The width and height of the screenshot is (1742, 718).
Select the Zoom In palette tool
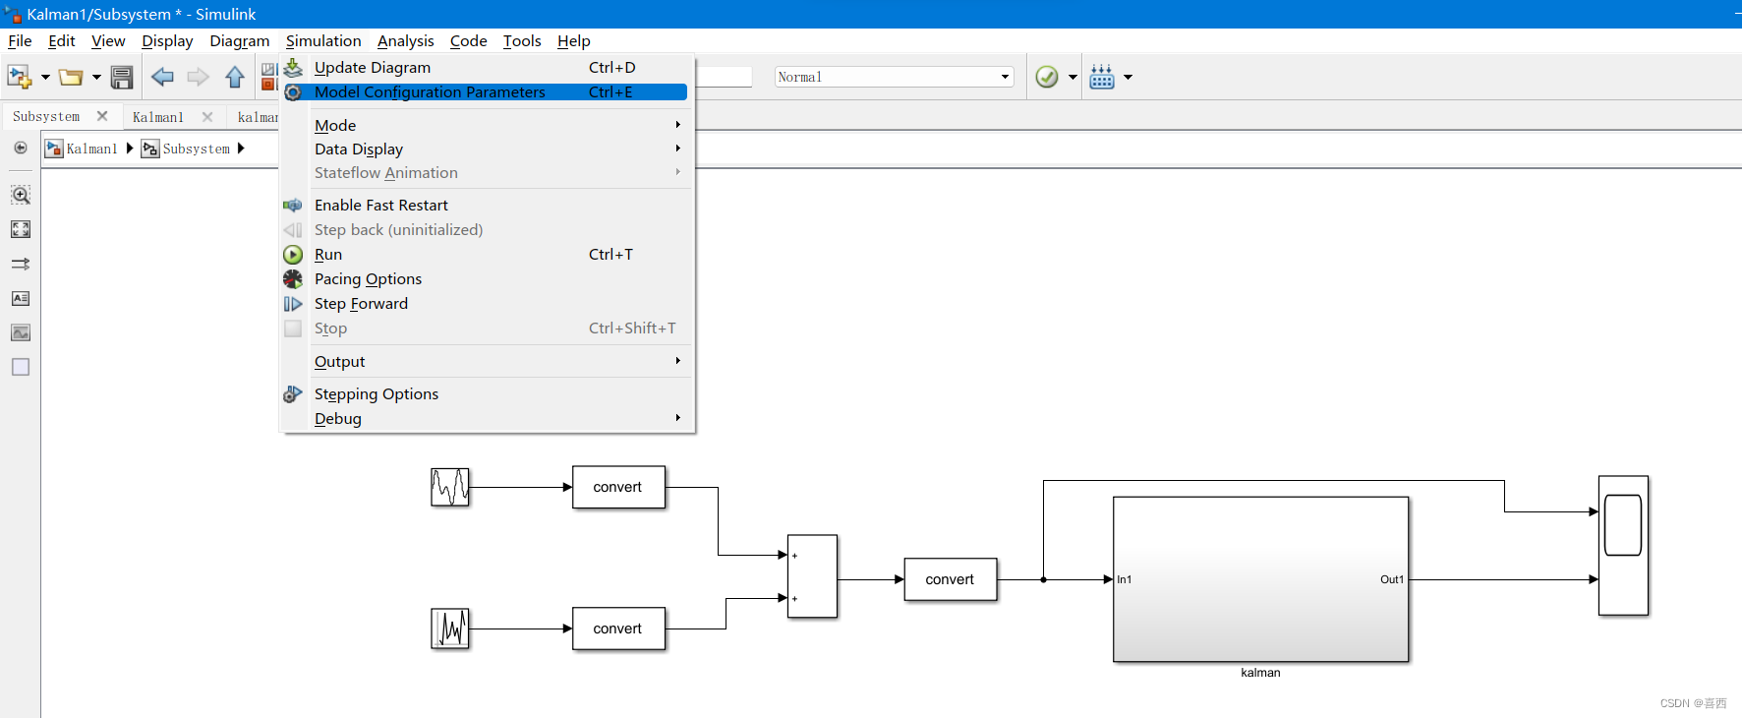tap(21, 195)
